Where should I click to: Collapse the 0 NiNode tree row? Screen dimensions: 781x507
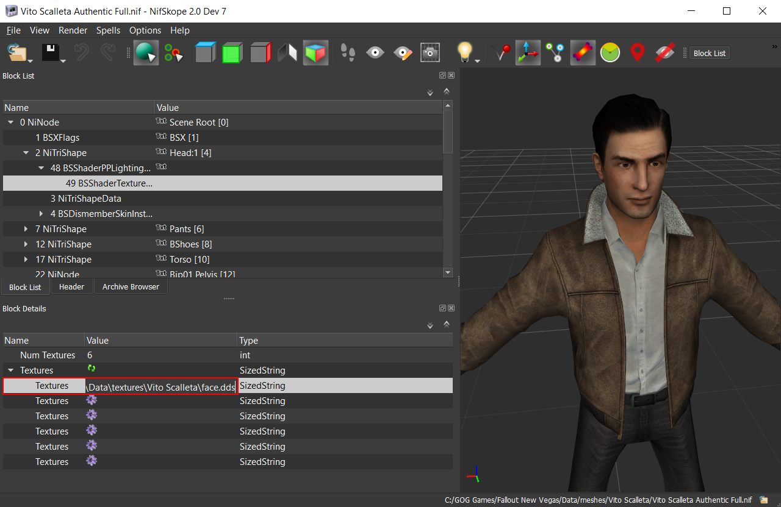(10, 122)
